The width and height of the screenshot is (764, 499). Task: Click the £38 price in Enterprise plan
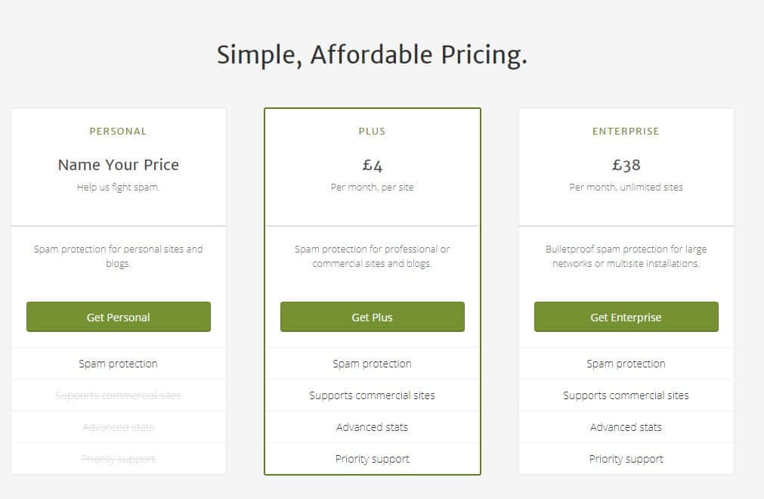coord(626,165)
